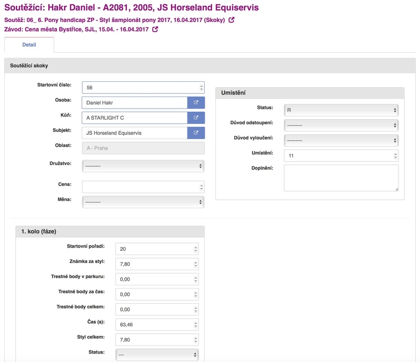Open the Měna currency dropdown

[143, 202]
